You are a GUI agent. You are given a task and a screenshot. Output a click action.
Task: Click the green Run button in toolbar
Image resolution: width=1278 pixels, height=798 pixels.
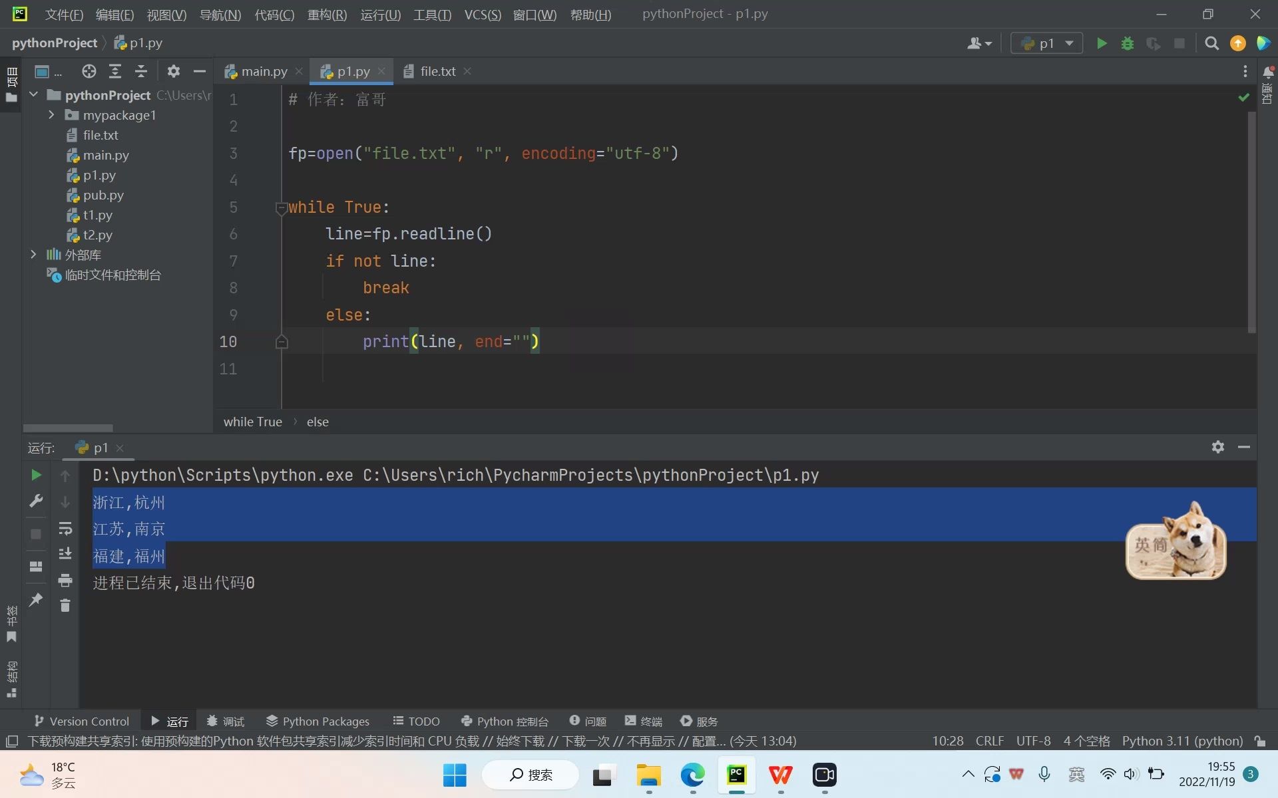point(1102,44)
